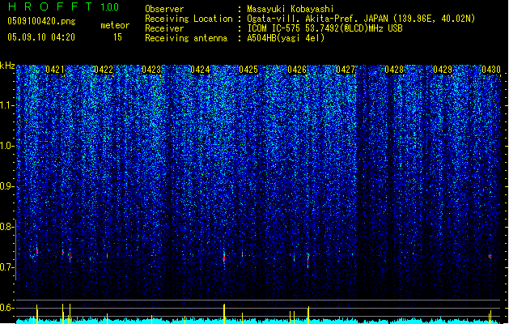Click the 0424 time marker
Screen dimensions: 509x324
[200, 70]
